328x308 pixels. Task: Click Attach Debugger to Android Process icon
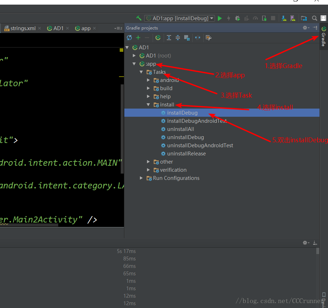264,18
